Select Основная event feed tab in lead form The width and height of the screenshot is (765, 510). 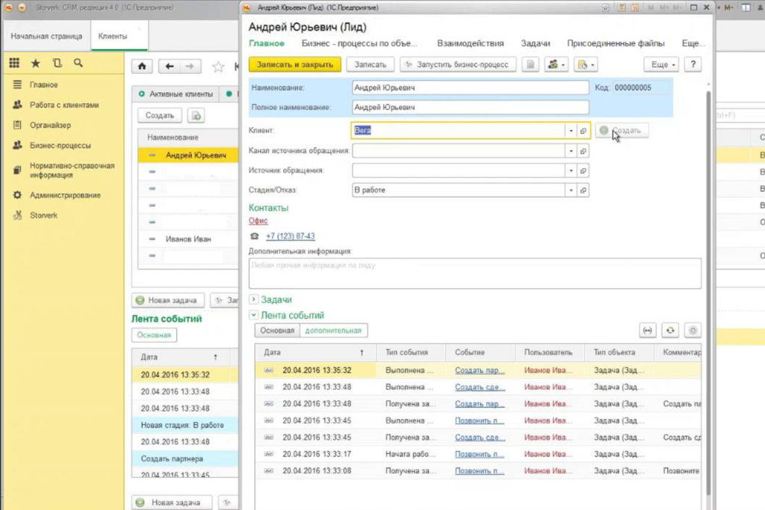click(277, 331)
